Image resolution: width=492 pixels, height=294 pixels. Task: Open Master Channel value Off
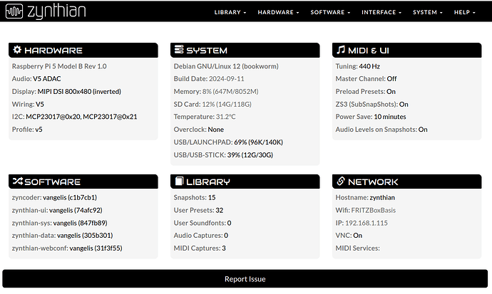[391, 78]
